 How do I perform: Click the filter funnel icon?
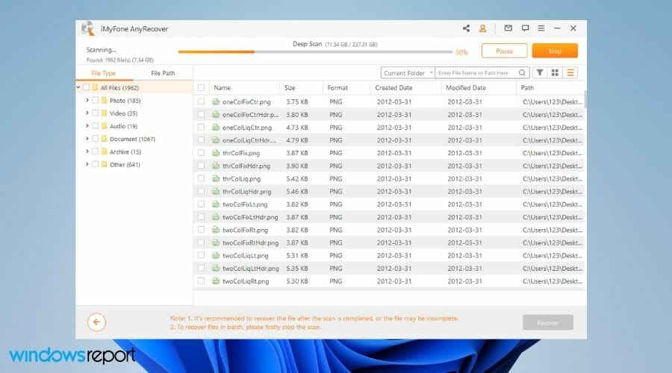540,73
